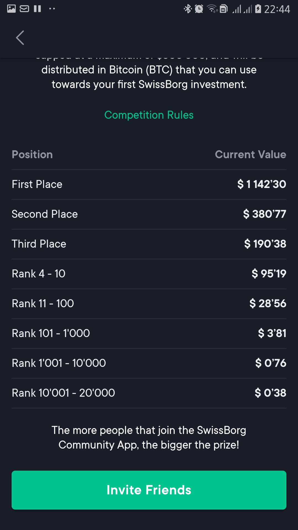Tap the Rank 11 - 100 row
The height and width of the screenshot is (530, 298).
point(149,304)
